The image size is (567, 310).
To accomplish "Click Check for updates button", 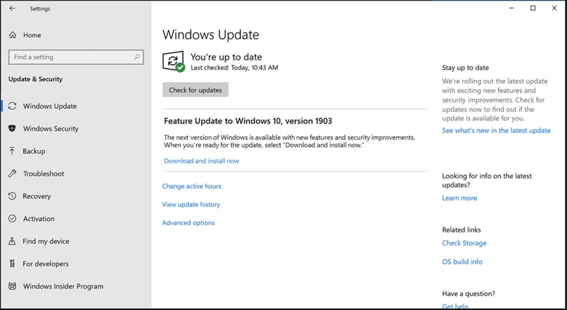I will pyautogui.click(x=195, y=90).
